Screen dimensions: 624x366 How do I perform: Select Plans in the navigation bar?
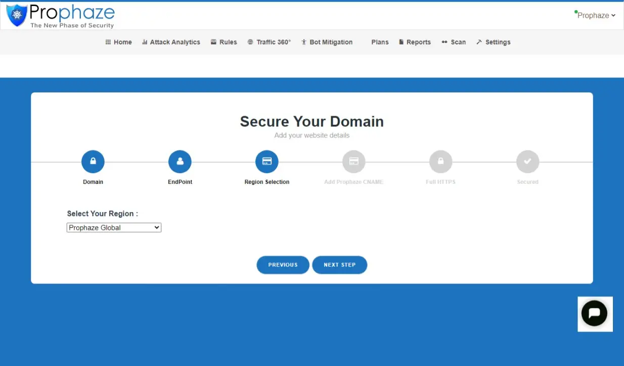(x=380, y=42)
